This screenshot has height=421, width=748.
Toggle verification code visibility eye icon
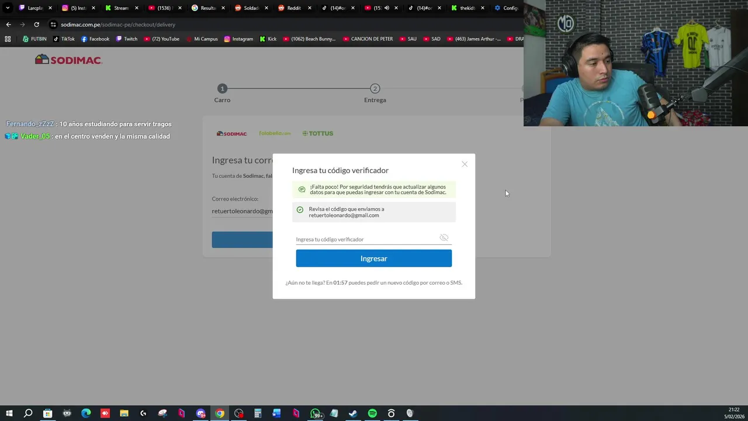pos(444,238)
